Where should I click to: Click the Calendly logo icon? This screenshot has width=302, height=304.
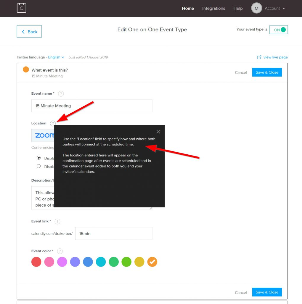tap(22, 8)
